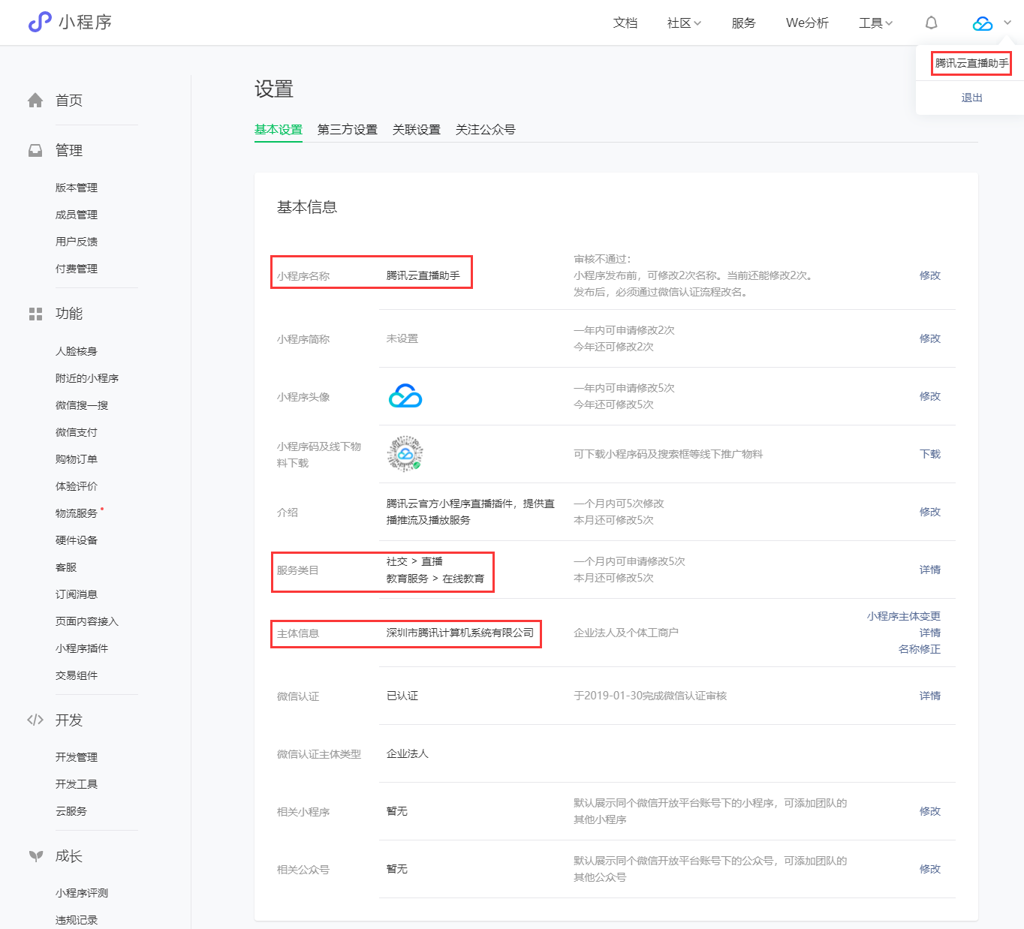Click 详情 for 服务类目 row

pos(930,570)
